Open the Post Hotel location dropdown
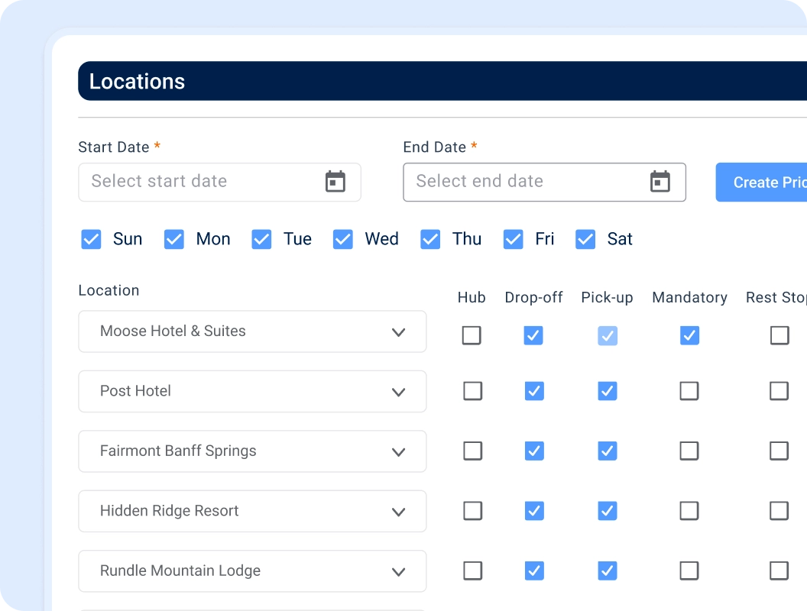 pos(252,391)
